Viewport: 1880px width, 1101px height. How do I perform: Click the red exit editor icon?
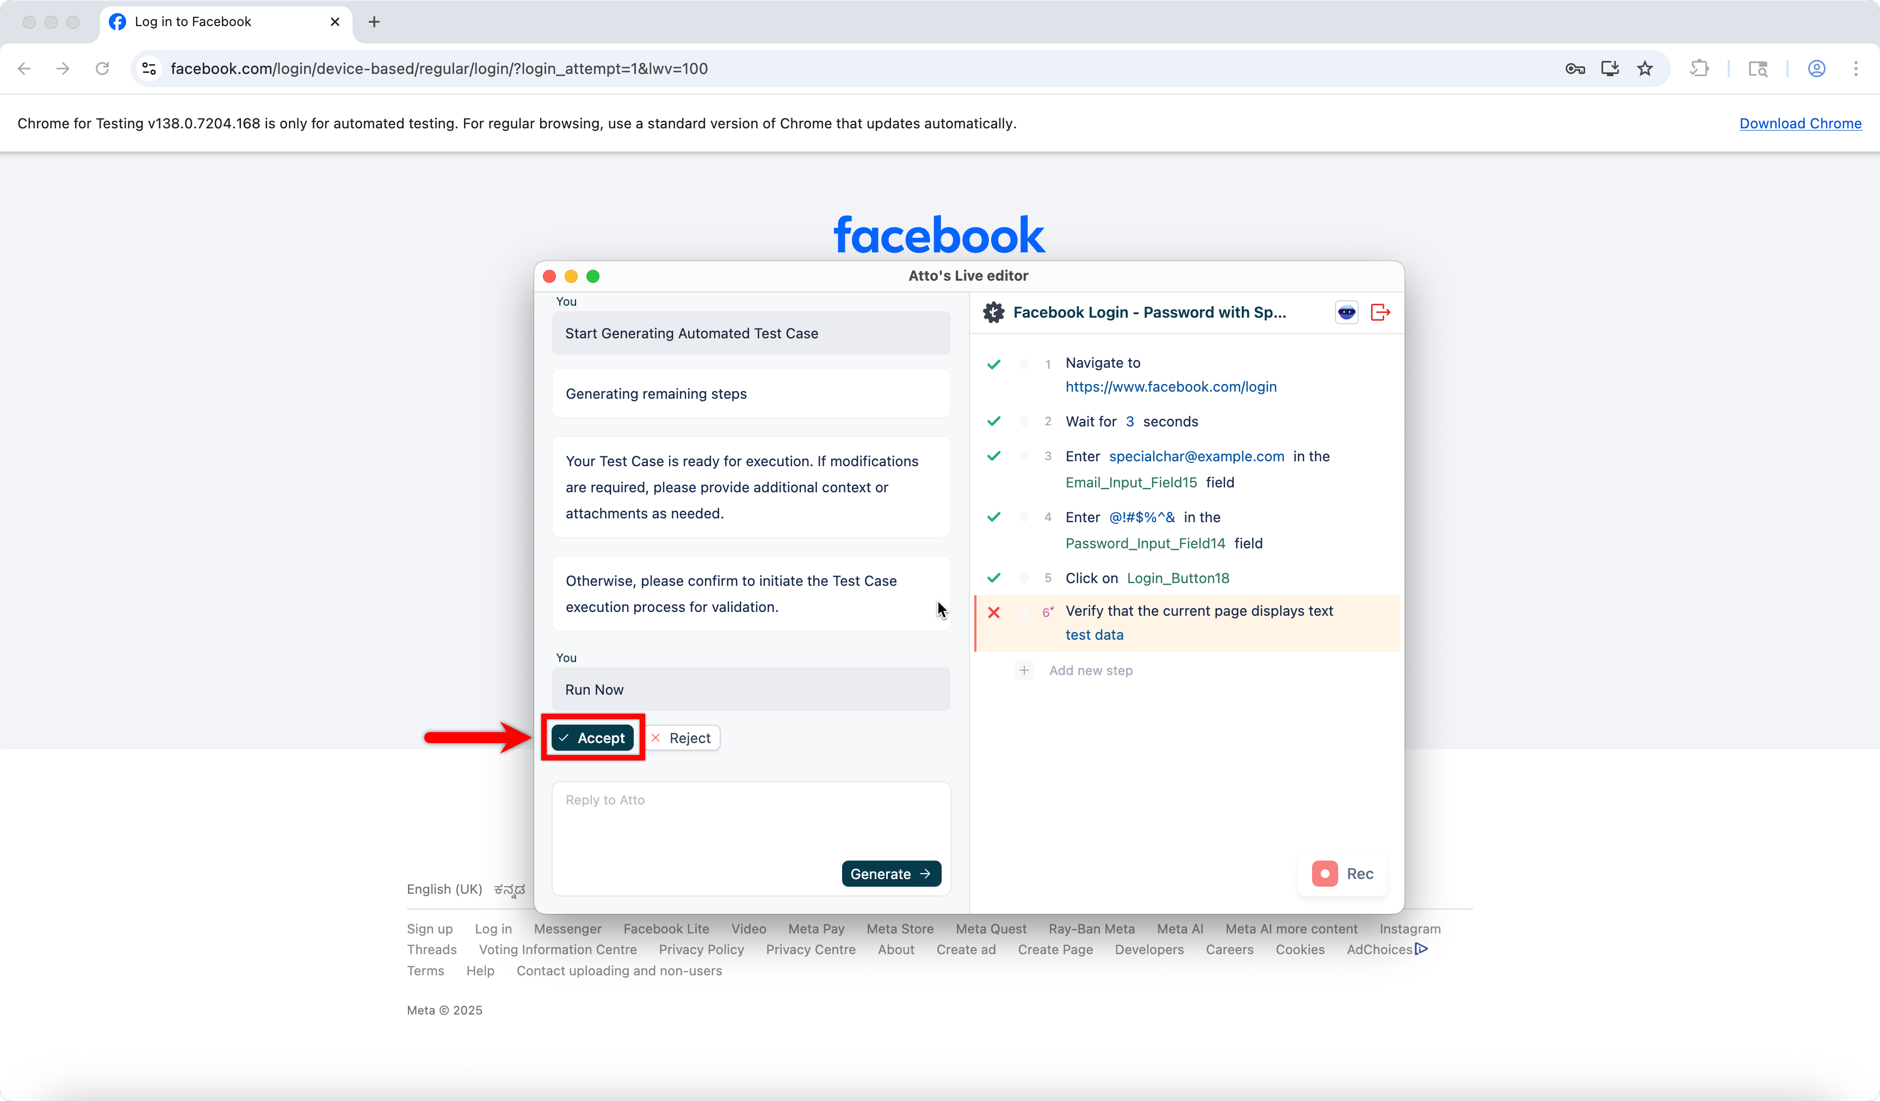coord(1380,313)
